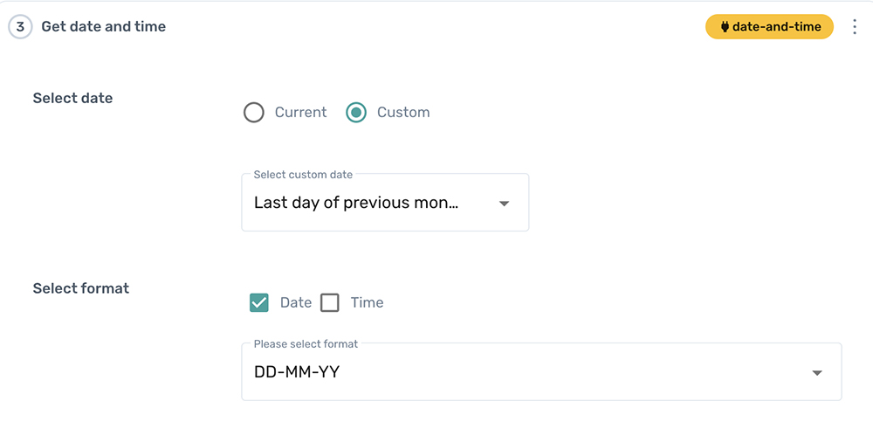Click the 'Time' checkbox label text
The image size is (873, 436).
click(x=367, y=303)
